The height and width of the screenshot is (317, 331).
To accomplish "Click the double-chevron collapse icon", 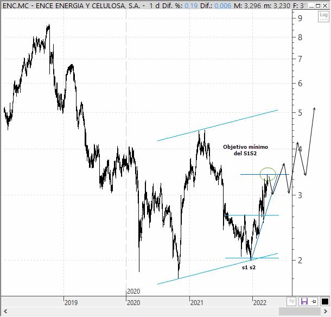I will (292, 301).
